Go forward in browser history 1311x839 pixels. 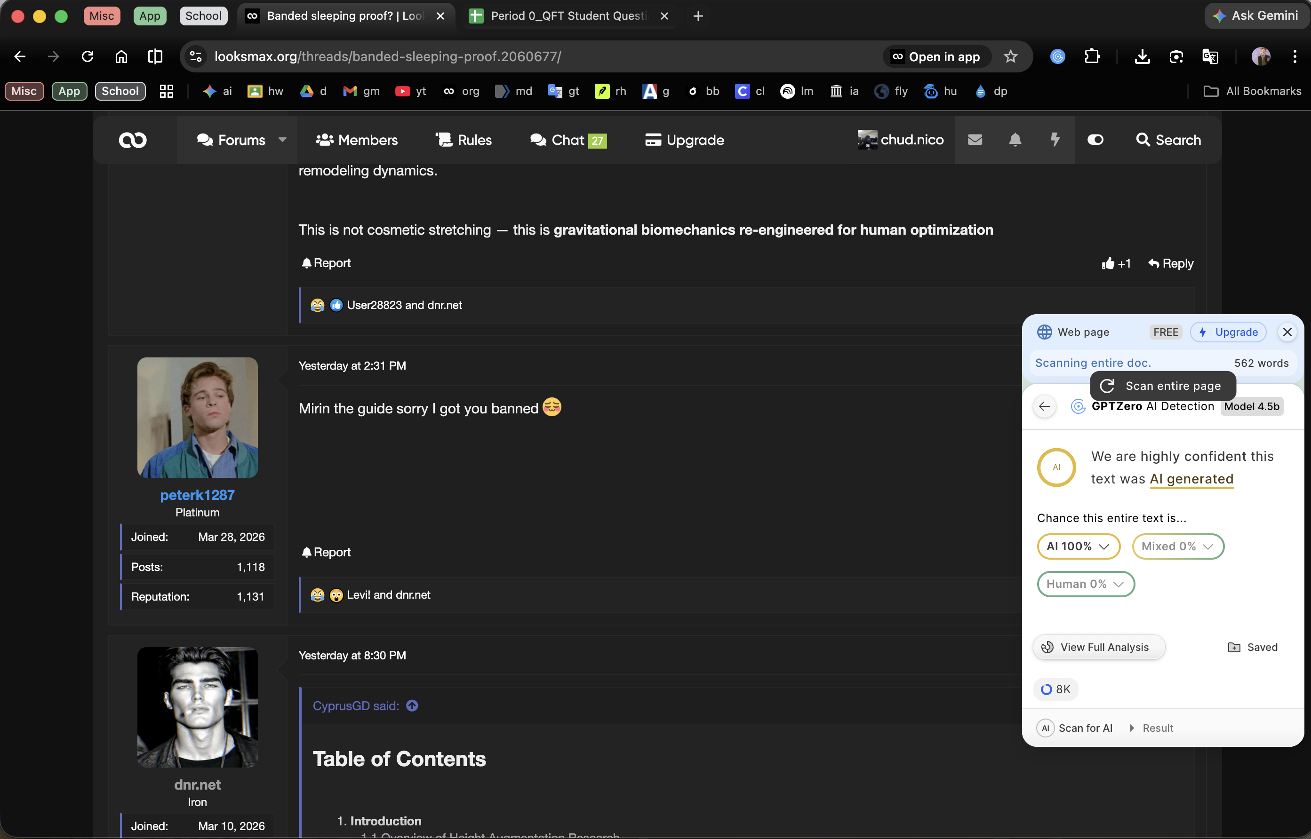click(54, 56)
